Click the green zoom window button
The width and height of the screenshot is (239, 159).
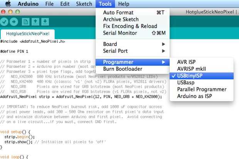[18, 12]
